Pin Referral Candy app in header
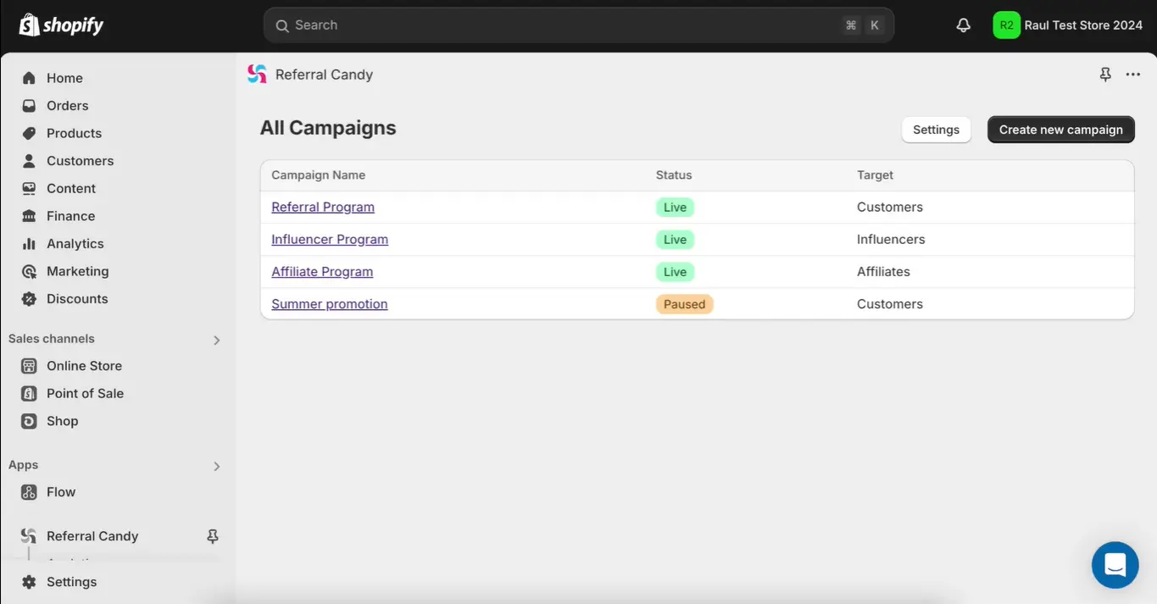Viewport: 1157px width, 604px height. 1105,75
